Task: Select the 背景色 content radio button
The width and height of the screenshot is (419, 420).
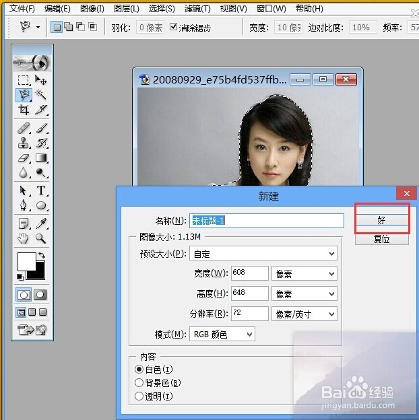Action: pos(139,382)
